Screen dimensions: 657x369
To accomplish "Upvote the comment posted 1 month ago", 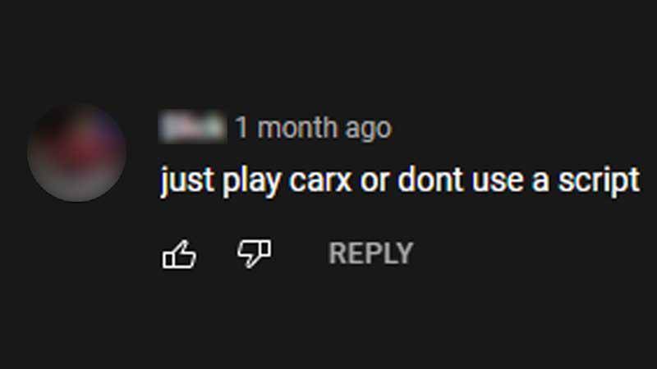I will tap(179, 254).
